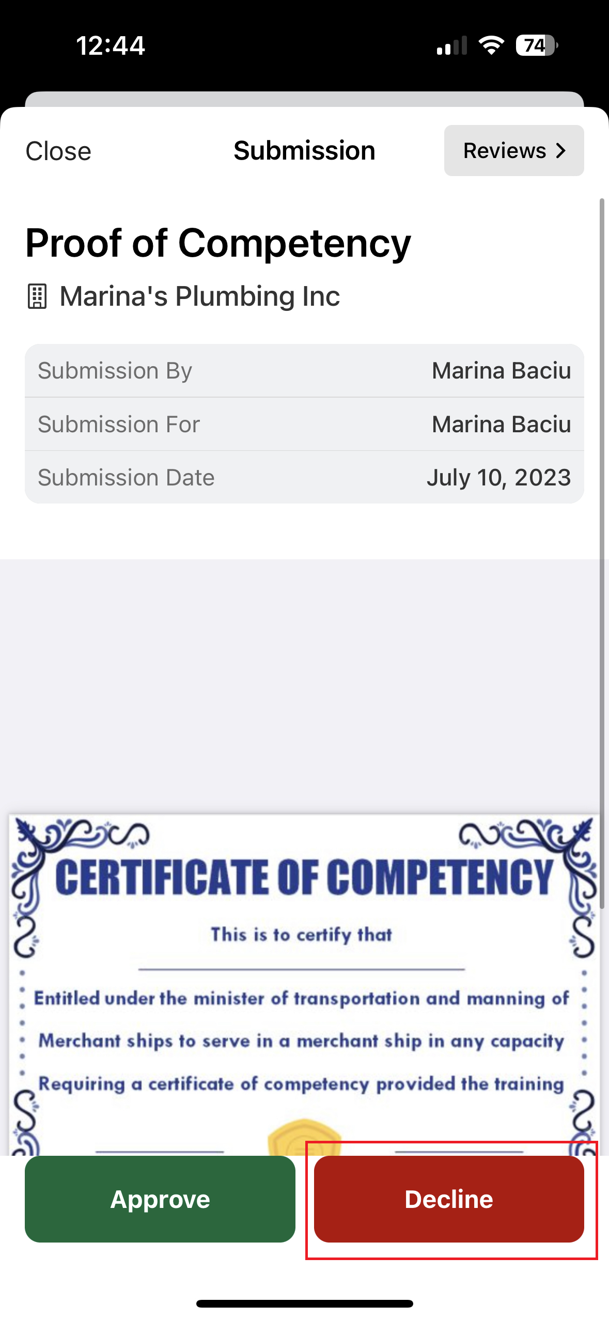Viewport: 609px width, 1320px height.
Task: Tap the Proof of Competency heading
Action: [x=218, y=243]
